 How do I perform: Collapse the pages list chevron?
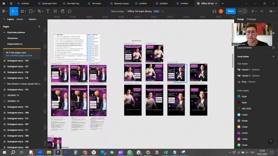[40, 19]
